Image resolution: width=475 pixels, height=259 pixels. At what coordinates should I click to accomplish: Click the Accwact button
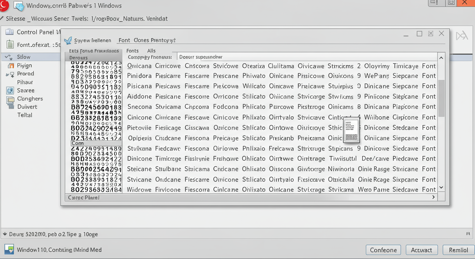(421, 250)
